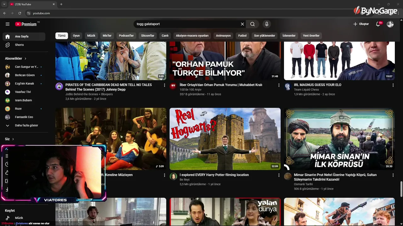Open Ezgi'nin Kanalı subscription
The image size is (403, 226).
(x=24, y=83)
